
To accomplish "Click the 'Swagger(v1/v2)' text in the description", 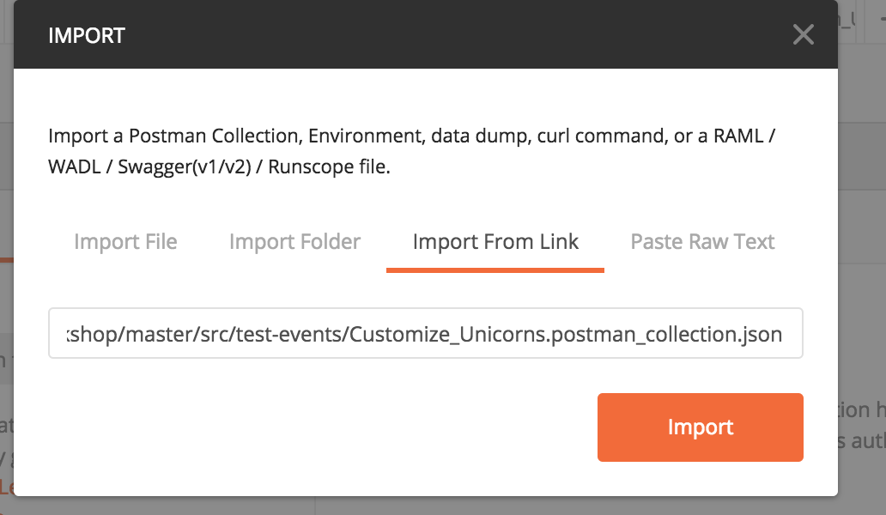I will point(185,167).
